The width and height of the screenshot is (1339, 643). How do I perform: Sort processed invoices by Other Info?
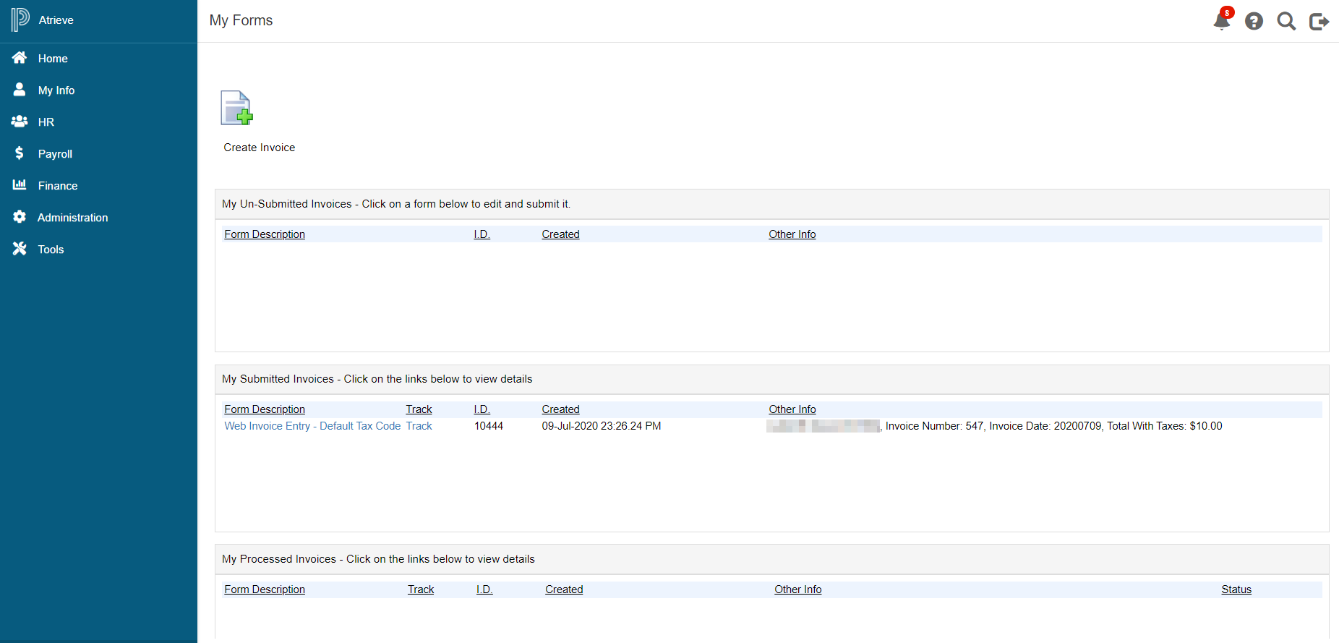pos(797,589)
